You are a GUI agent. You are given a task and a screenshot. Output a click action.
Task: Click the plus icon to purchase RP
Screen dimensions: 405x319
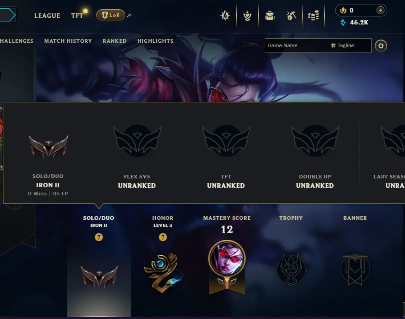pos(380,10)
